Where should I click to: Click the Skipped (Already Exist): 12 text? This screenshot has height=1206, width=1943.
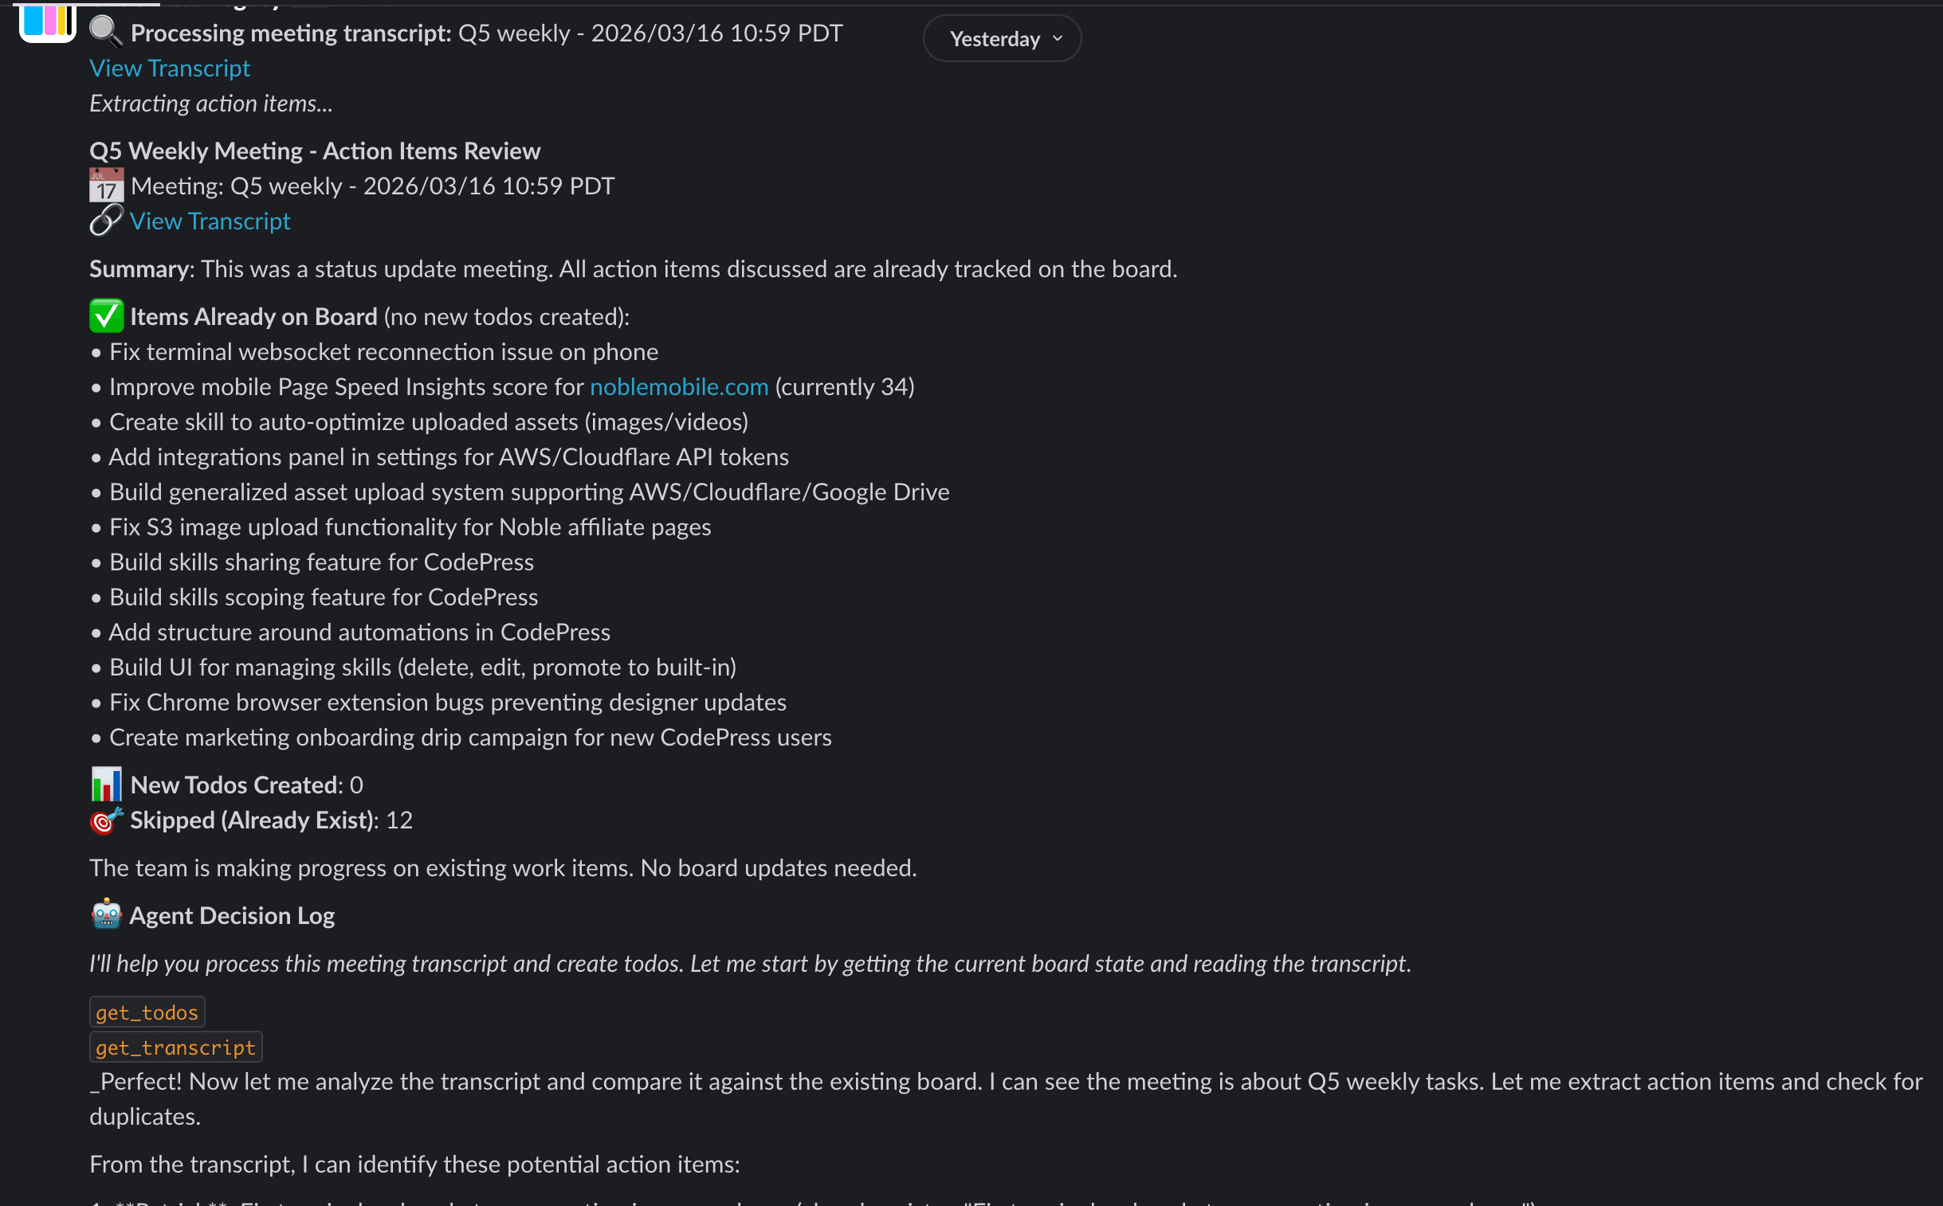coord(269,819)
